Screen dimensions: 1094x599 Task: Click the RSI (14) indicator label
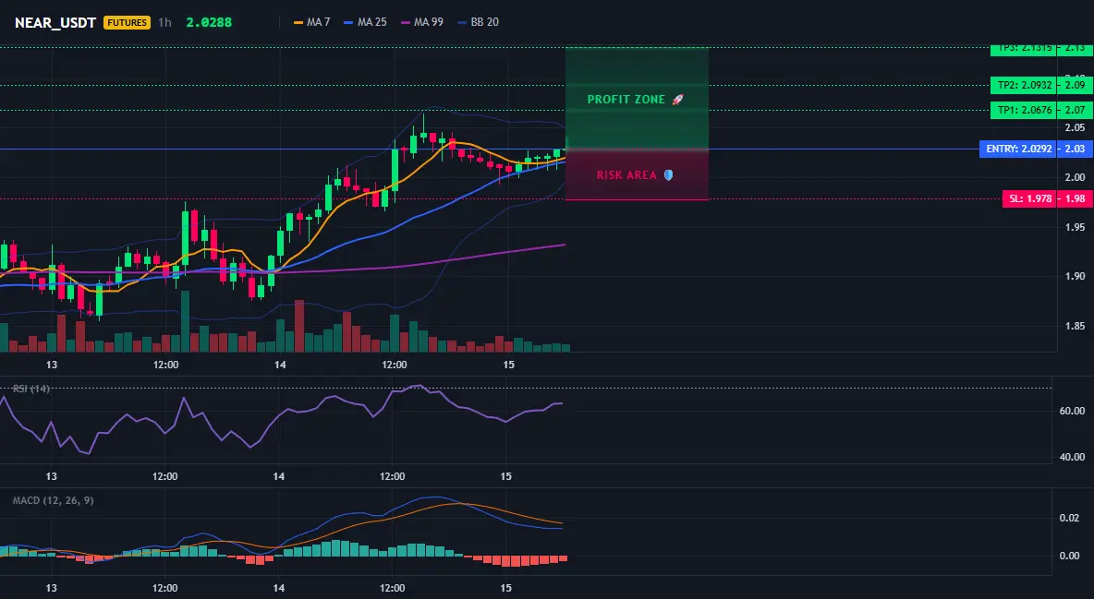pos(31,389)
